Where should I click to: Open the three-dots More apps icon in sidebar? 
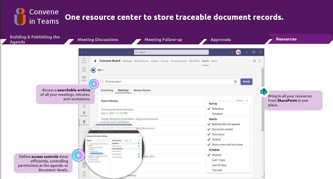pos(84,132)
